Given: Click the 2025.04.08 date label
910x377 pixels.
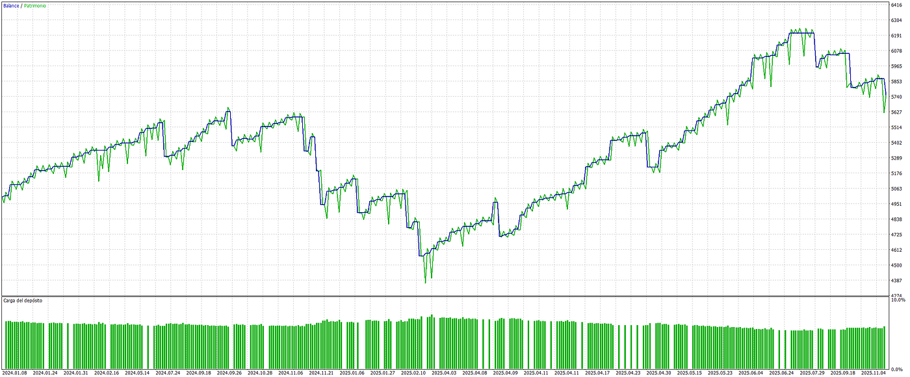Looking at the screenshot, I should 475,373.
